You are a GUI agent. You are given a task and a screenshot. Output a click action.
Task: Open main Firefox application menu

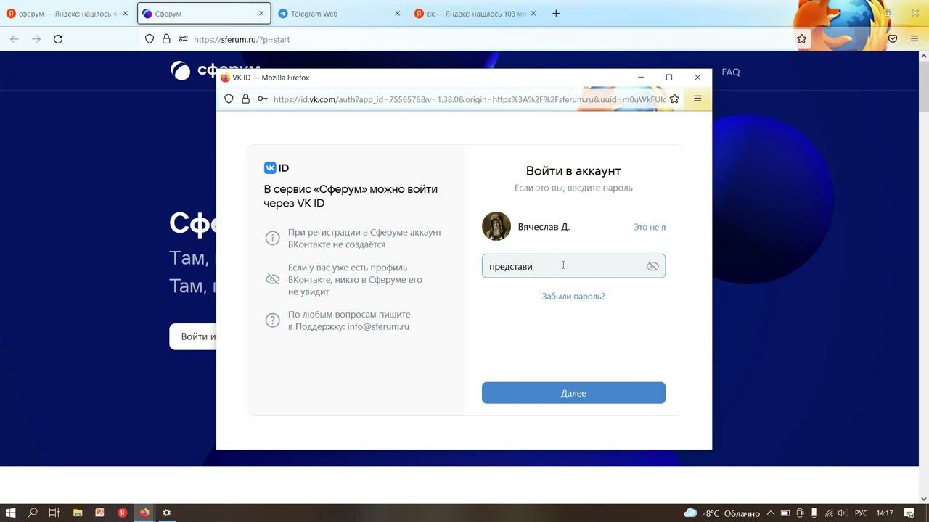(x=914, y=39)
